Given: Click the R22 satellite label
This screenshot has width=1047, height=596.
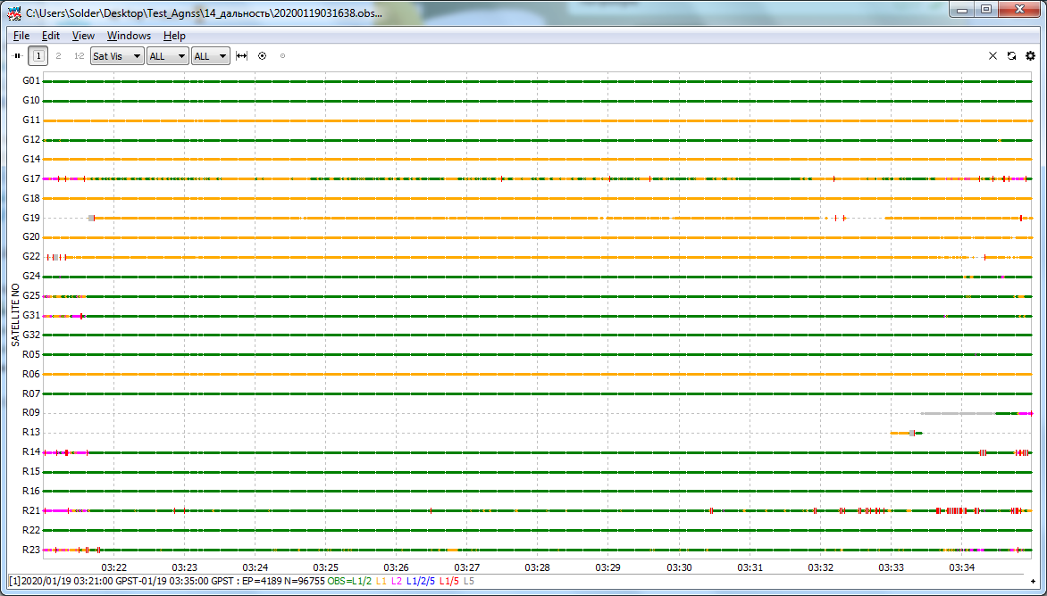Looking at the screenshot, I should (31, 531).
